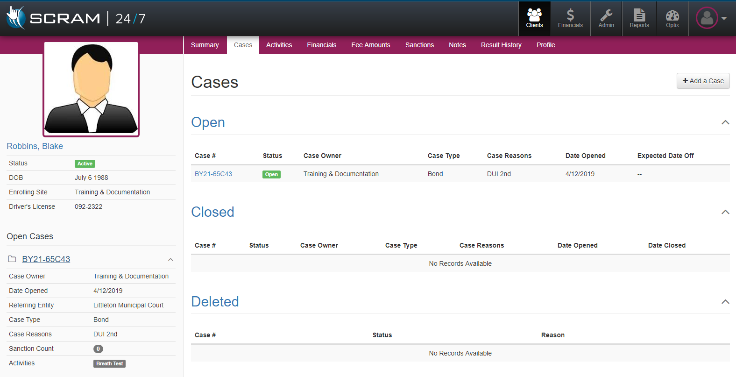Click the client profile photo
Viewport: 736px width, 377px height.
pos(91,89)
